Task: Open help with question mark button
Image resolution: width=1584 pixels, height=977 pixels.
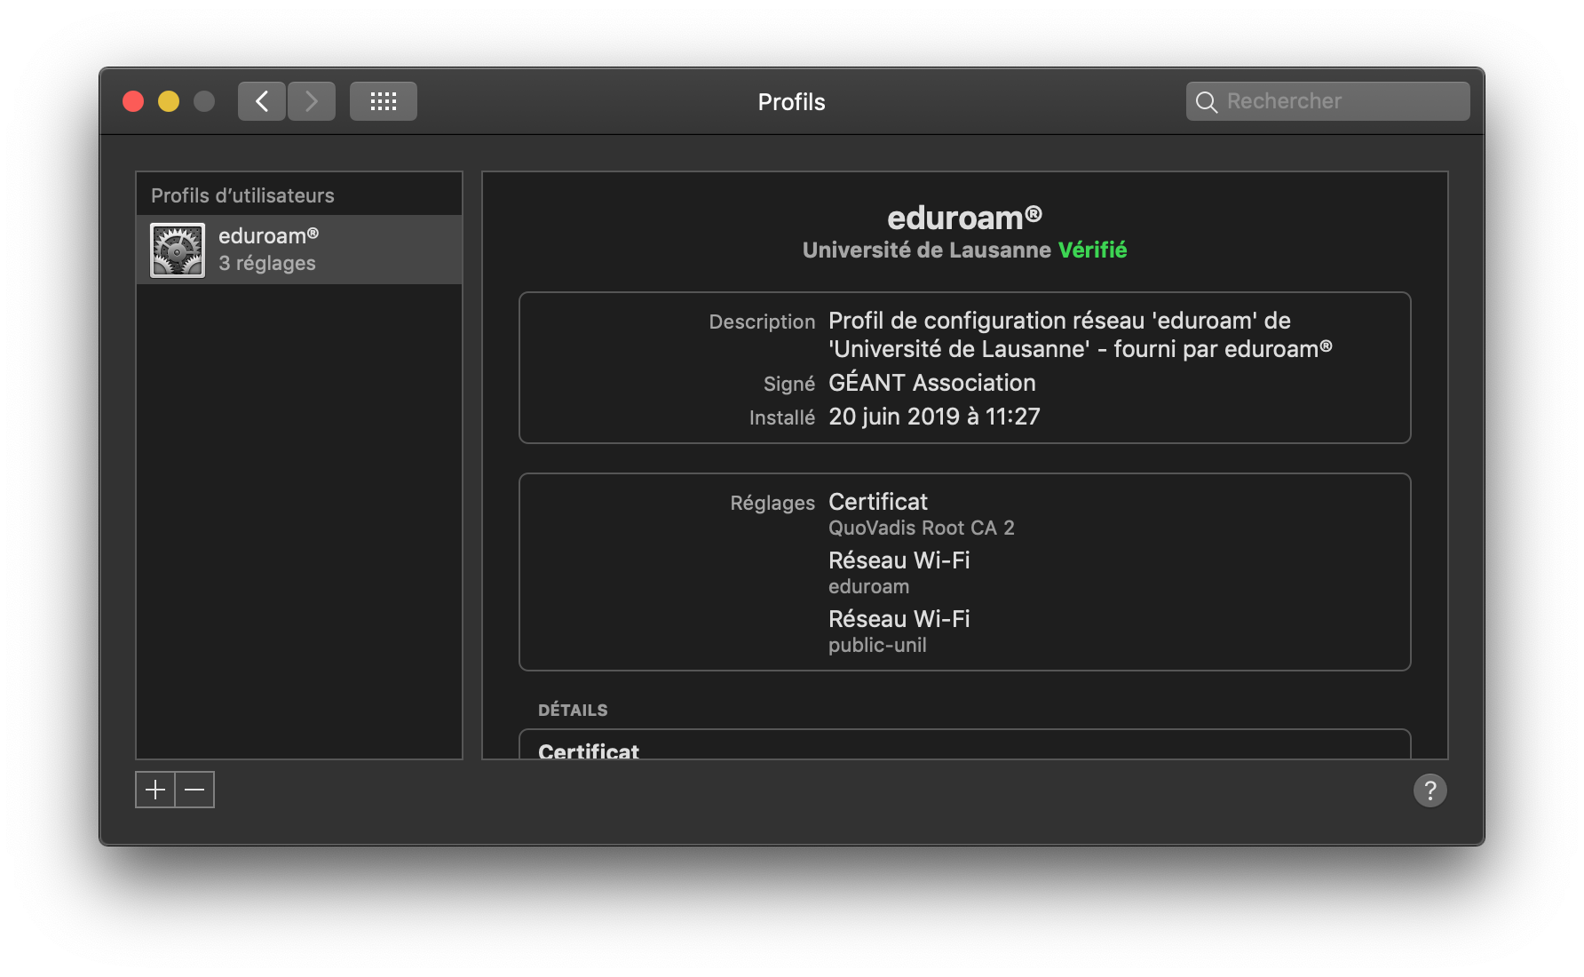Action: [x=1430, y=790]
